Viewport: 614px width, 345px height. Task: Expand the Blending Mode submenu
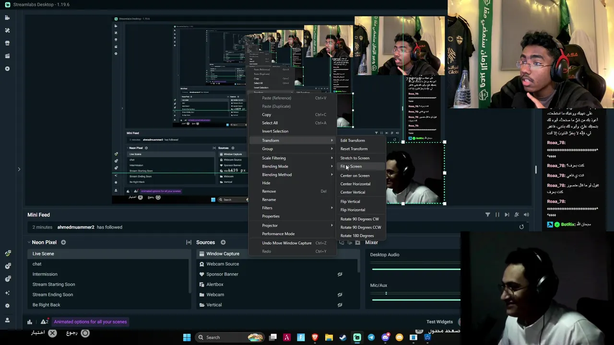pos(293,166)
